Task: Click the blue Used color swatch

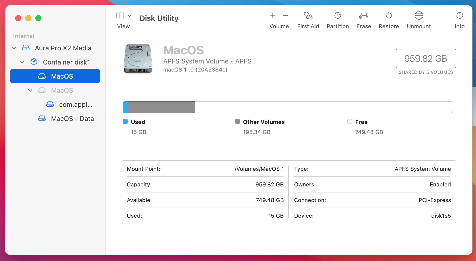Action: click(125, 122)
